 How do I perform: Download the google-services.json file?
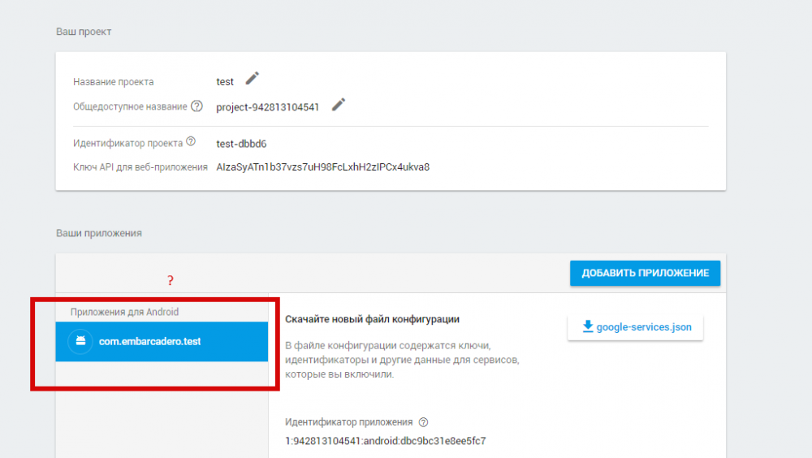click(636, 327)
